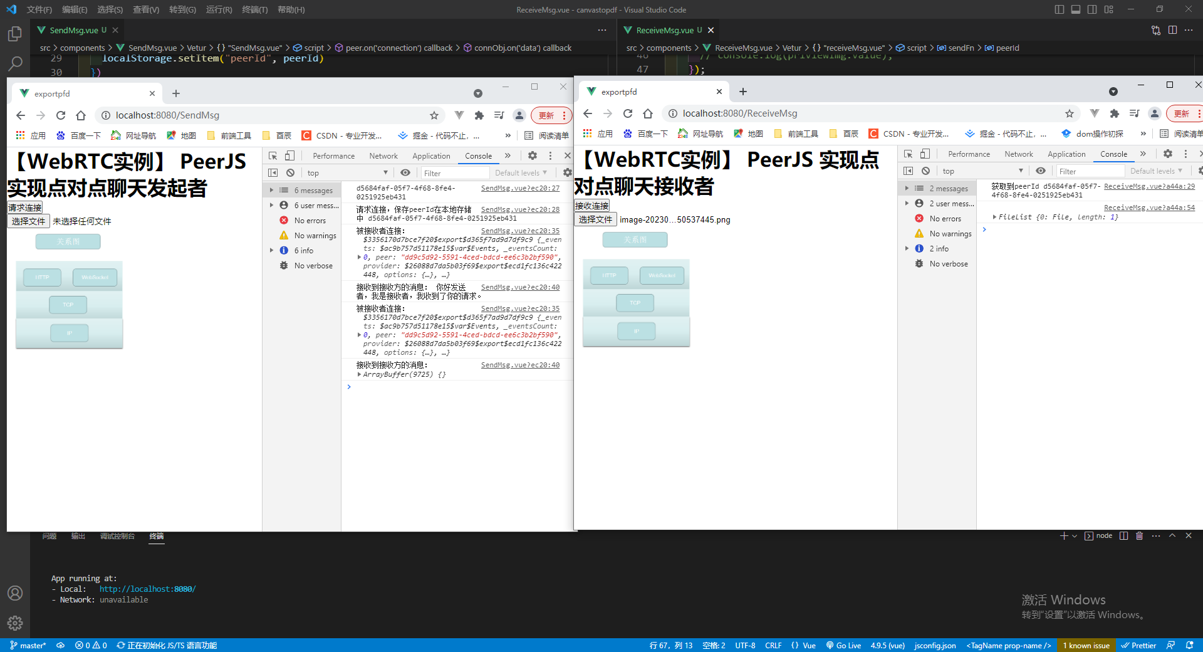Open more options menu in SendMsg DevTools
The height and width of the screenshot is (652, 1203).
[x=550, y=155]
